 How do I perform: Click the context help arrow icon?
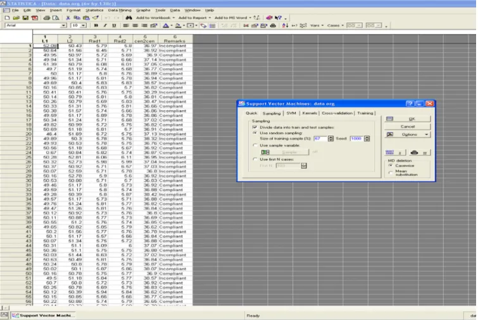[278, 18]
